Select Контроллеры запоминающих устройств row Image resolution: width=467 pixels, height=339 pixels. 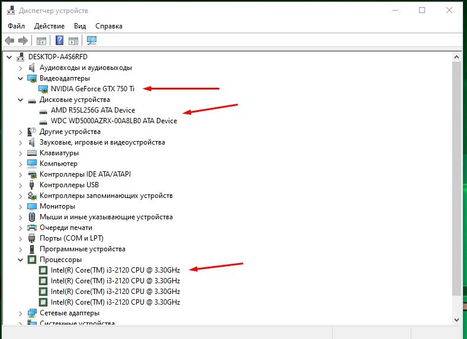[x=106, y=196]
